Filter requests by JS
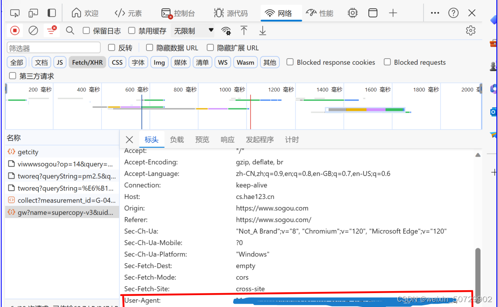498x307 pixels. pyautogui.click(x=60, y=62)
